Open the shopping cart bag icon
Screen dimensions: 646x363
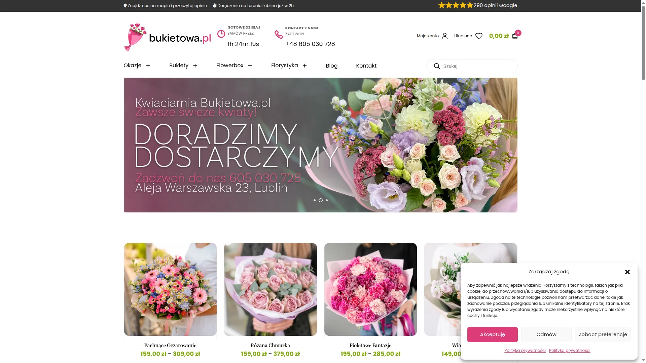(x=515, y=36)
